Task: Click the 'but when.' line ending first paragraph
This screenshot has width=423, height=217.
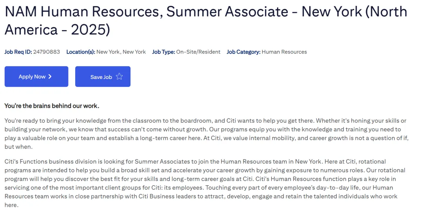Action: (x=18, y=147)
